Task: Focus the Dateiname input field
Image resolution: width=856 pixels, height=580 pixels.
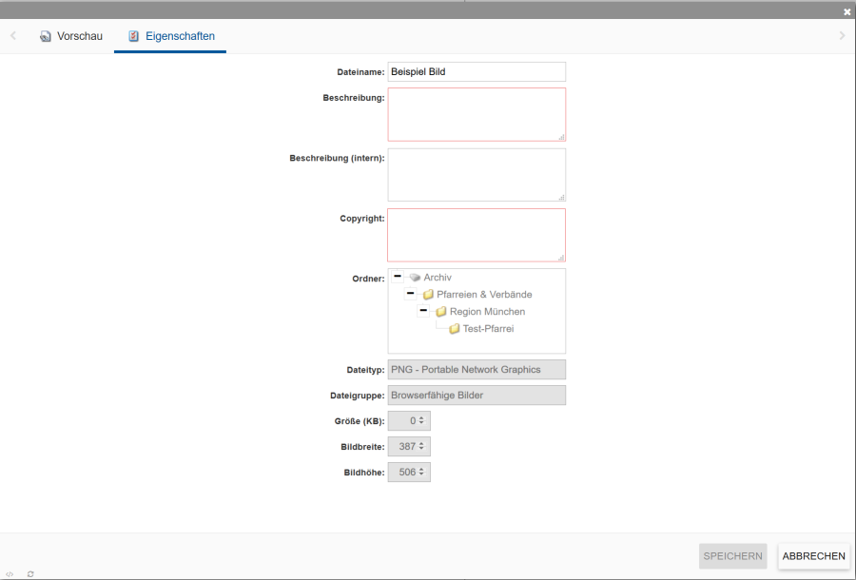Action: coord(476,72)
